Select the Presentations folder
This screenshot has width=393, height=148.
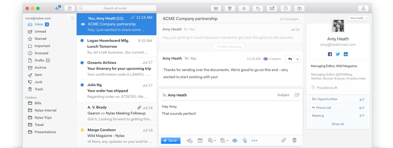[45, 132]
